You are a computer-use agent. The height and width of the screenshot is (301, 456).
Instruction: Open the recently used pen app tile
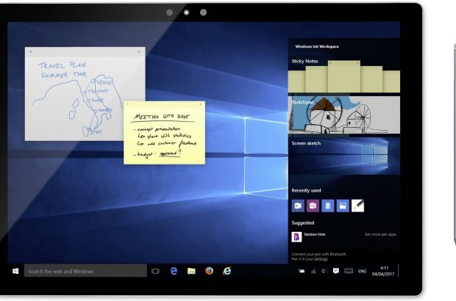pyautogui.click(x=357, y=206)
